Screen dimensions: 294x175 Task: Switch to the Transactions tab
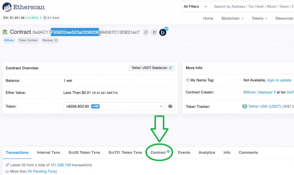click(x=17, y=153)
